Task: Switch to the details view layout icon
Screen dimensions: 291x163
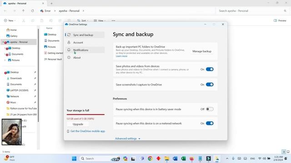Action: tap(284, 152)
